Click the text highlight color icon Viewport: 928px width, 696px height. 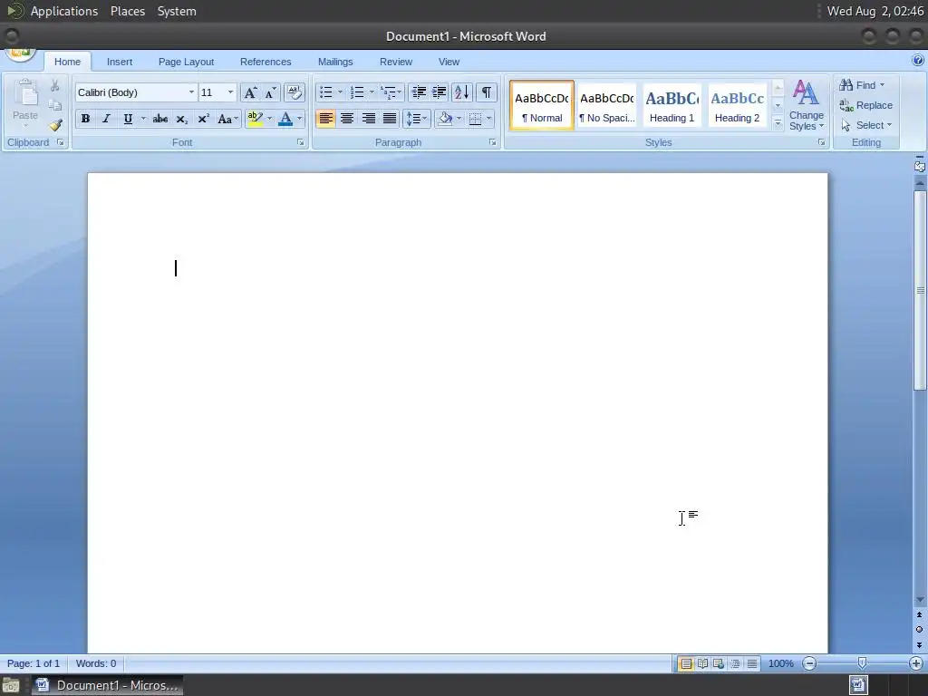pyautogui.click(x=255, y=119)
